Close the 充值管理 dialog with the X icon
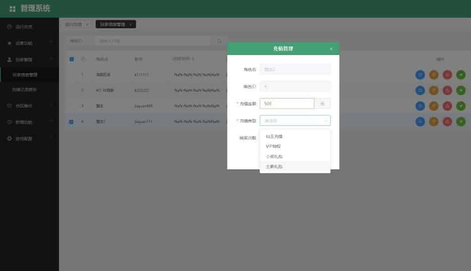The width and height of the screenshot is (471, 271). (331, 49)
